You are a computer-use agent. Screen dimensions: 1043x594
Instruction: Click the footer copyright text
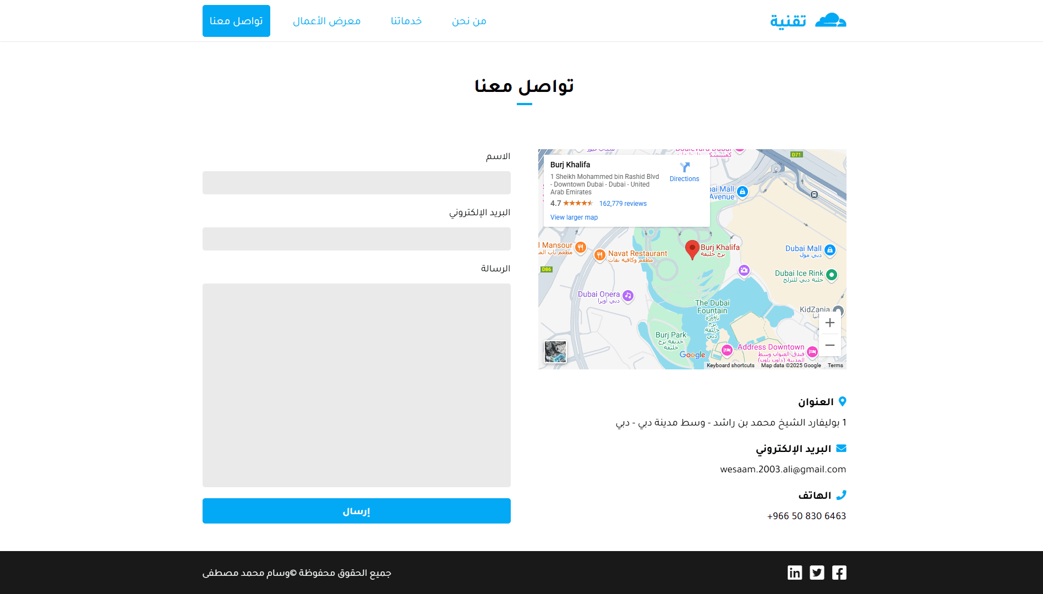pyautogui.click(x=297, y=573)
